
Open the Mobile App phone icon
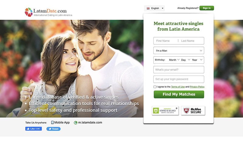point(52,123)
